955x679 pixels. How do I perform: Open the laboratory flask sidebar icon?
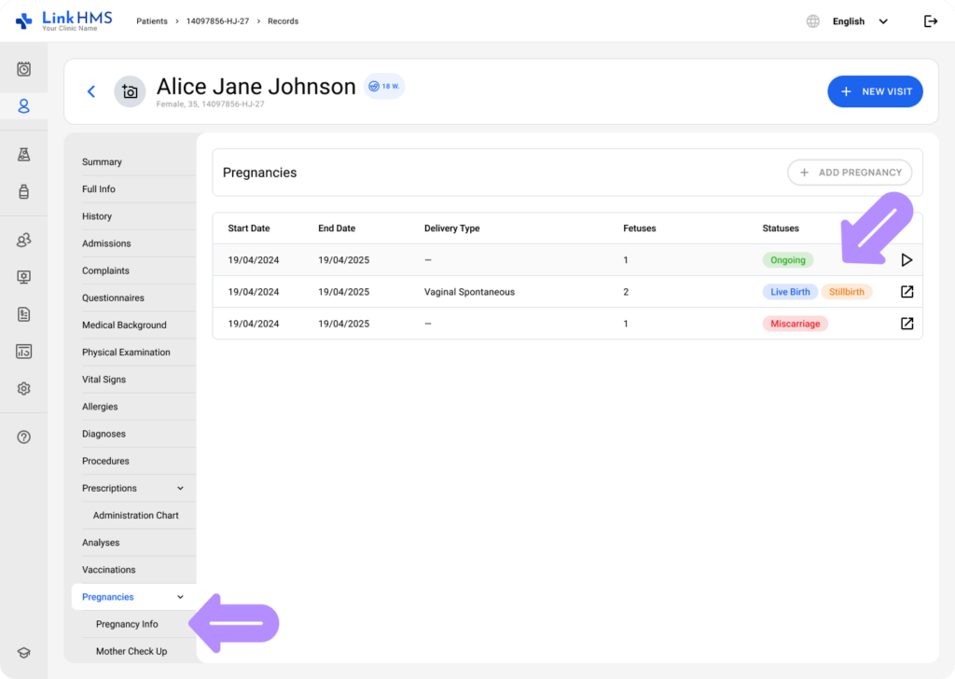point(24,155)
